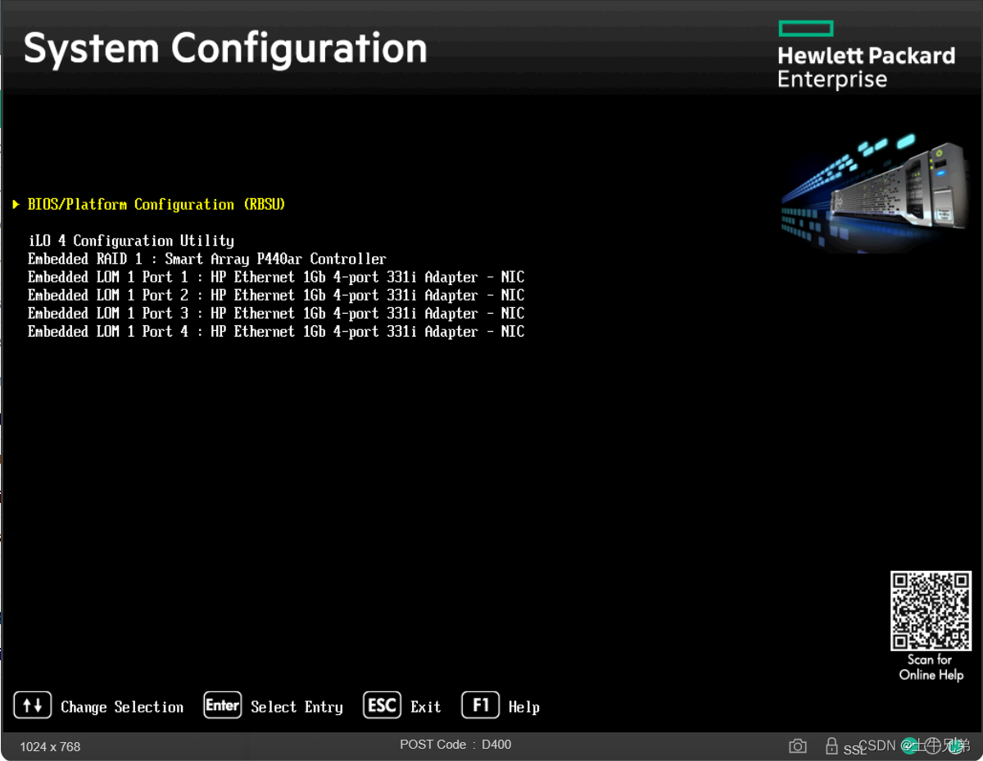This screenshot has height=761, width=983.
Task: Click the Help label next to F1
Action: click(524, 707)
